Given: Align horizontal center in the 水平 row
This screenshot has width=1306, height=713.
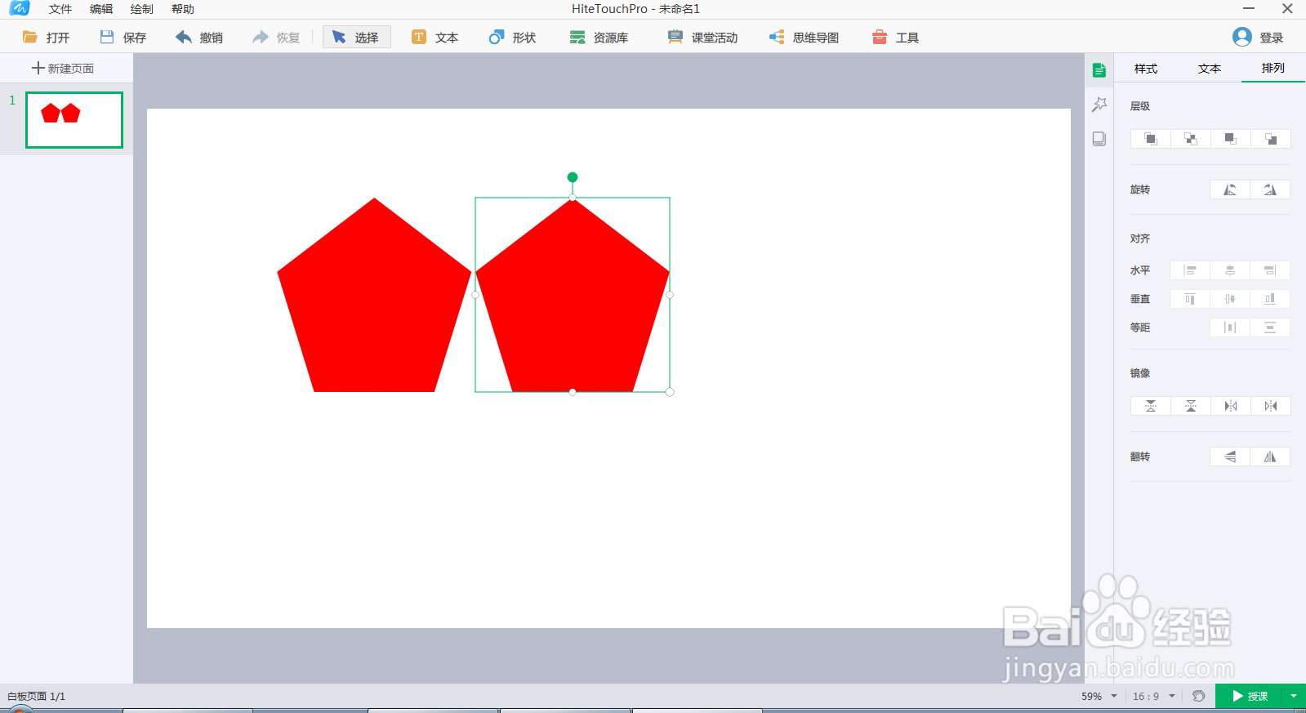Looking at the screenshot, I should [x=1230, y=270].
